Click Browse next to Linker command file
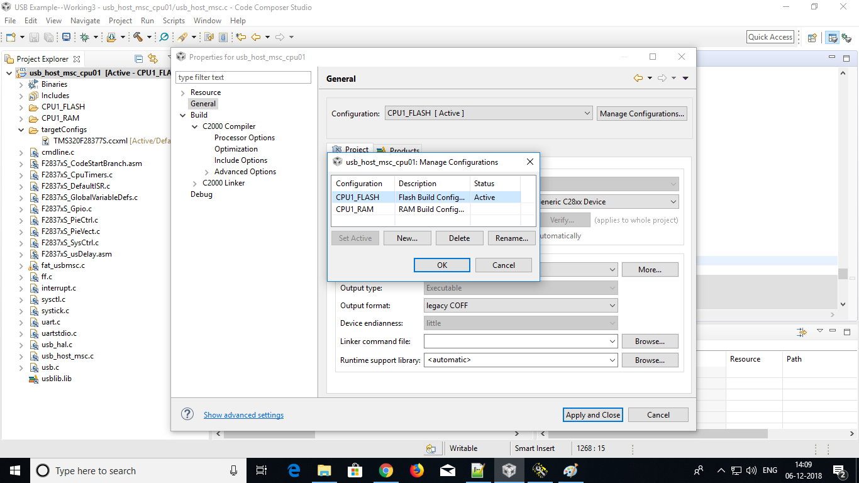 pos(650,341)
